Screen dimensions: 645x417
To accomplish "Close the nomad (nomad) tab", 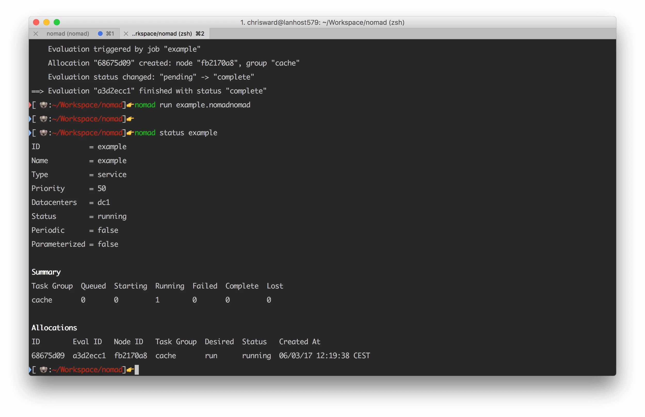I will (35, 34).
